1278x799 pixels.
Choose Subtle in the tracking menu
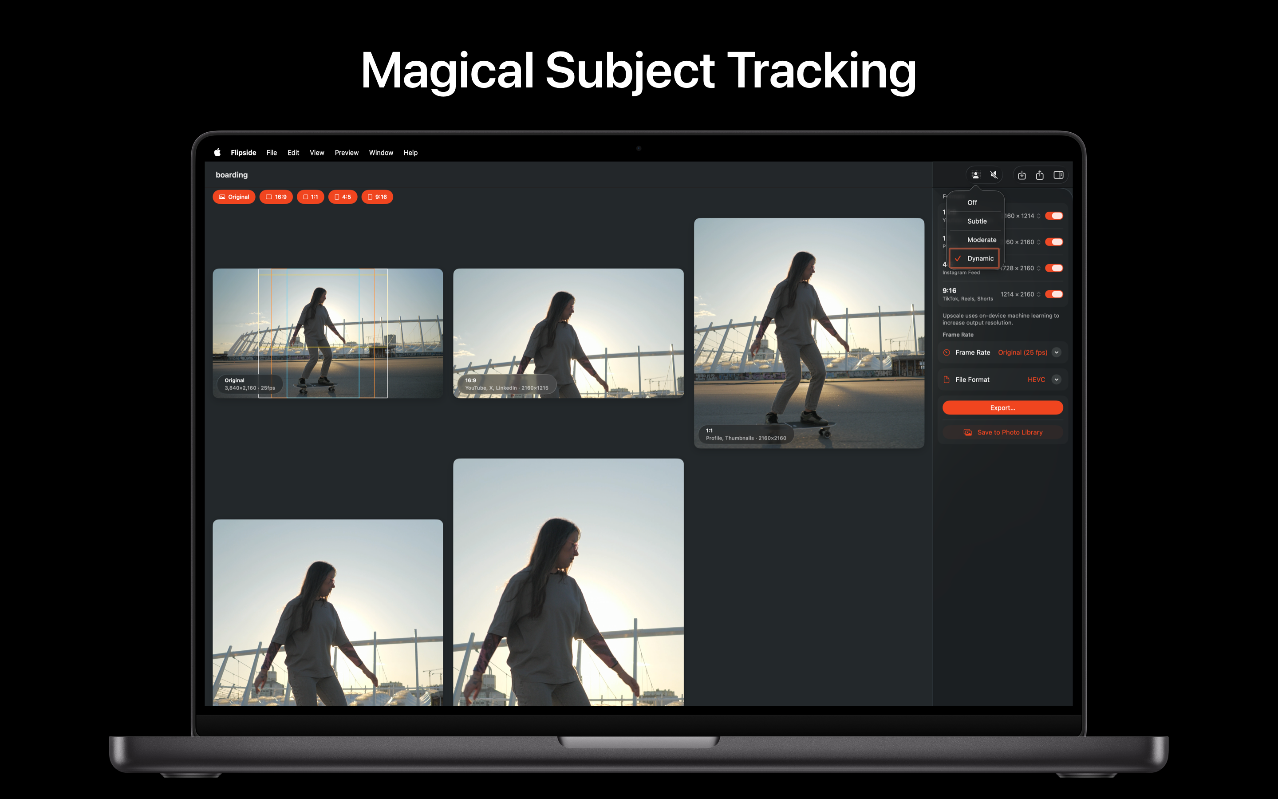point(975,221)
